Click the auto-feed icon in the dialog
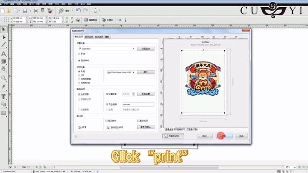The image size is (308, 173). [108, 127]
